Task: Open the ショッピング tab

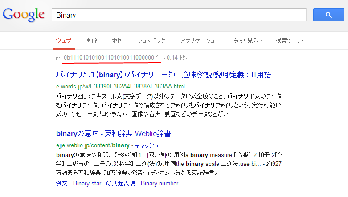Action: [151, 40]
